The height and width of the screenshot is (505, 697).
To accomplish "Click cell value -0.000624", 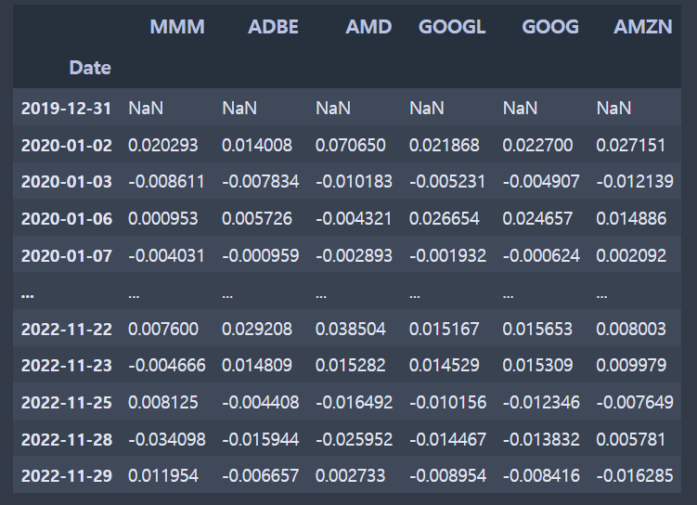I will point(541,255).
